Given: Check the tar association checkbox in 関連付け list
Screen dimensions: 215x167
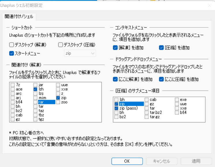Looking at the screenshot, I should point(35,106).
